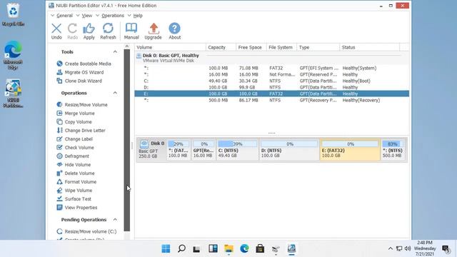Select pending Resize/Move volume (C:) entry
This screenshot has width=457, height=257.
click(x=86, y=231)
